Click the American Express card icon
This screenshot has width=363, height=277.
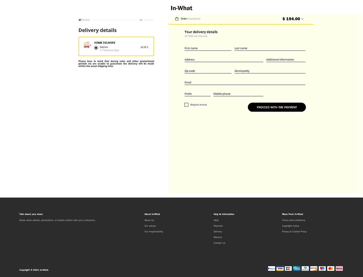click(x=297, y=268)
